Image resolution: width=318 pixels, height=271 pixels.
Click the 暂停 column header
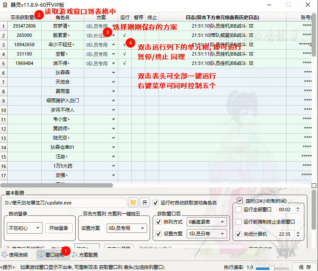139,17
